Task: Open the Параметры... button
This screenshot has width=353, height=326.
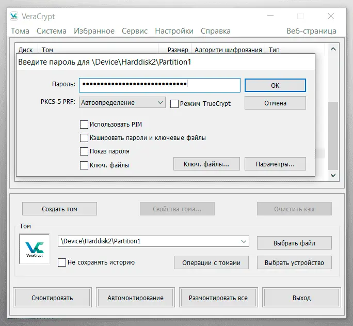Action: 275,164
